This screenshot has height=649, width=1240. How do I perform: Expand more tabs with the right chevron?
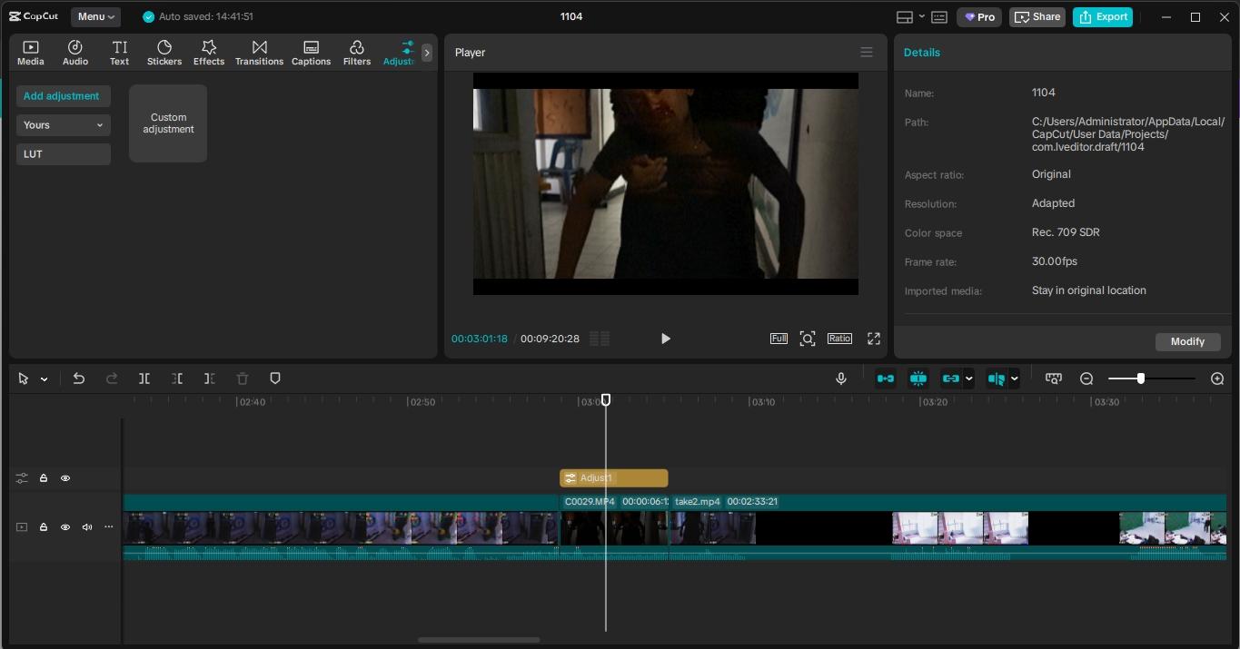tap(427, 53)
